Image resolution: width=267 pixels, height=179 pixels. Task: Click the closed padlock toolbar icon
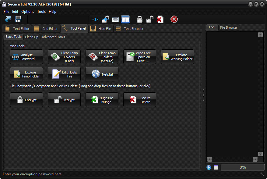pos(140,19)
